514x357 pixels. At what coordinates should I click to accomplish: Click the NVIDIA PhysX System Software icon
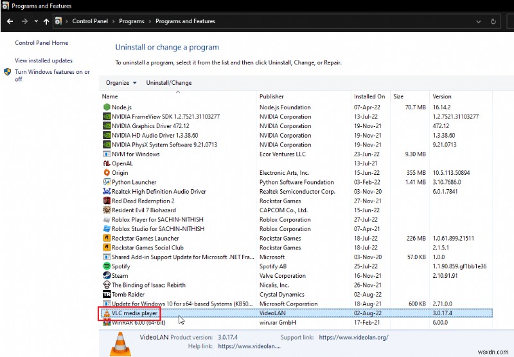(x=107, y=144)
